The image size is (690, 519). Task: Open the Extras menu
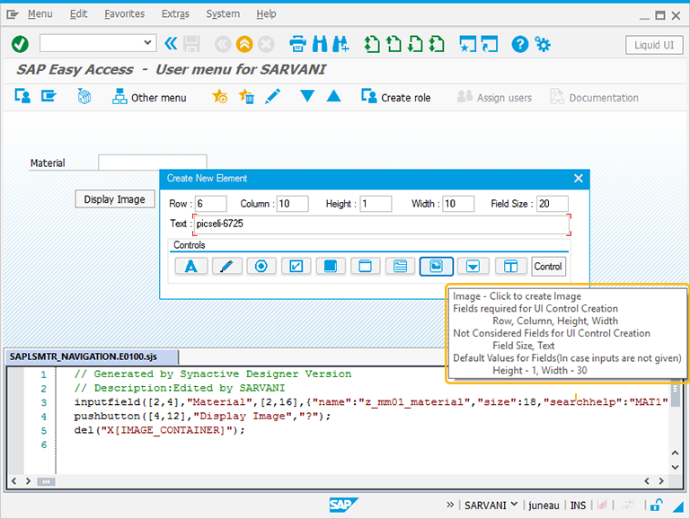(175, 14)
